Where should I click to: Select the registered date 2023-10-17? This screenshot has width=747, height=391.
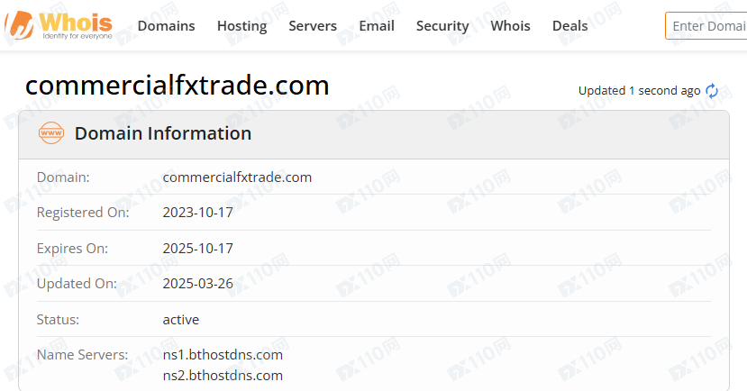[197, 213]
